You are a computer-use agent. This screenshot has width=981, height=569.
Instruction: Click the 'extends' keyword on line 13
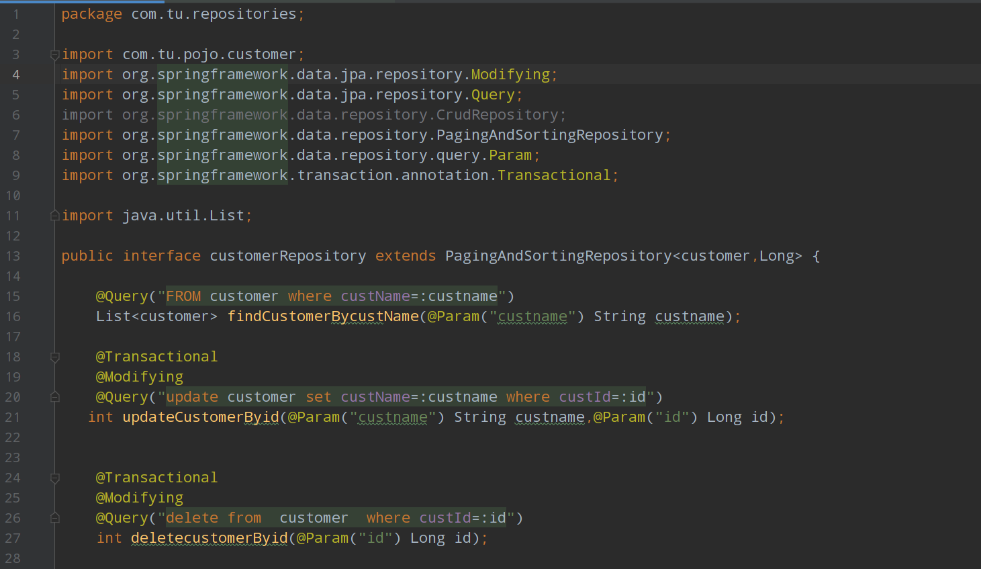(406, 256)
